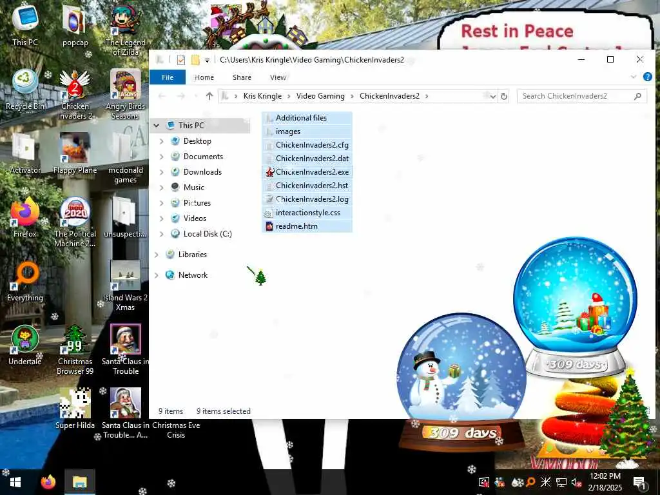The width and height of the screenshot is (660, 495).
Task: Navigate back in Explorer
Action: [162, 97]
